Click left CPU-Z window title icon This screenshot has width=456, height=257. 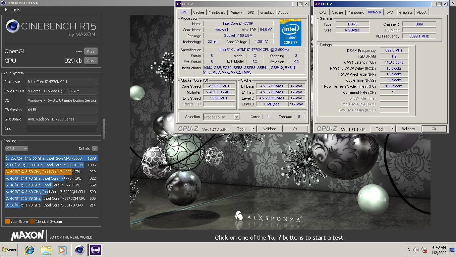[x=178, y=4]
